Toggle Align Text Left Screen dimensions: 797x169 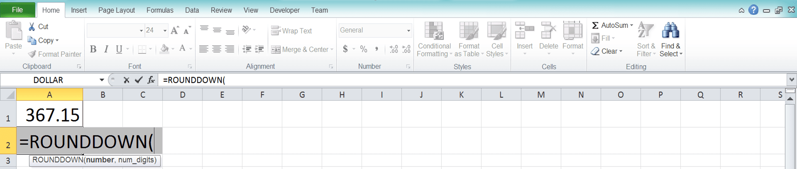[203, 49]
